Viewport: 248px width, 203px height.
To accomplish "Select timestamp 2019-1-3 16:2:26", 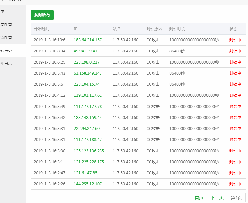I will click(49, 184).
